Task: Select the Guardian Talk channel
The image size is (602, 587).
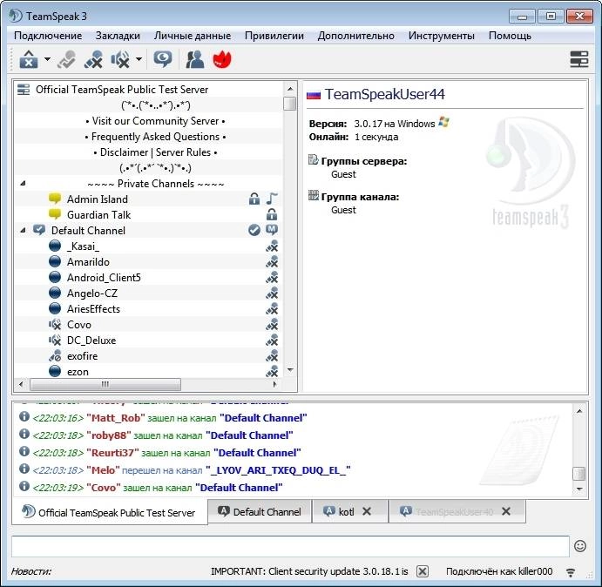Action: tap(98, 215)
